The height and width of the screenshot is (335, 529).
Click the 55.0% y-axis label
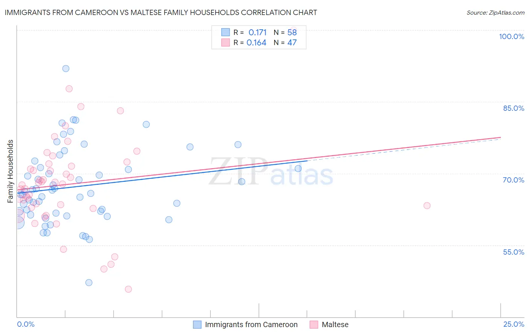point(514,252)
